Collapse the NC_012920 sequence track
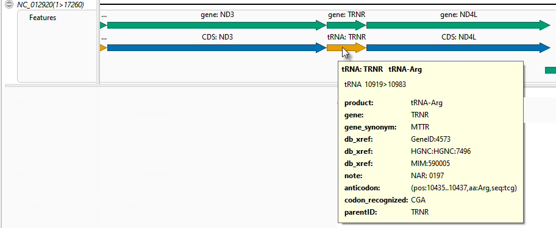The height and width of the screenshot is (228, 556). point(10,5)
